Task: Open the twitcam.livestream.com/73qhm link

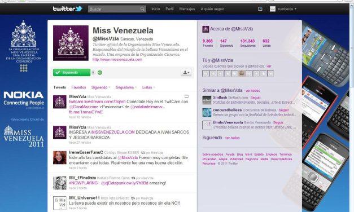Action: (x=97, y=101)
